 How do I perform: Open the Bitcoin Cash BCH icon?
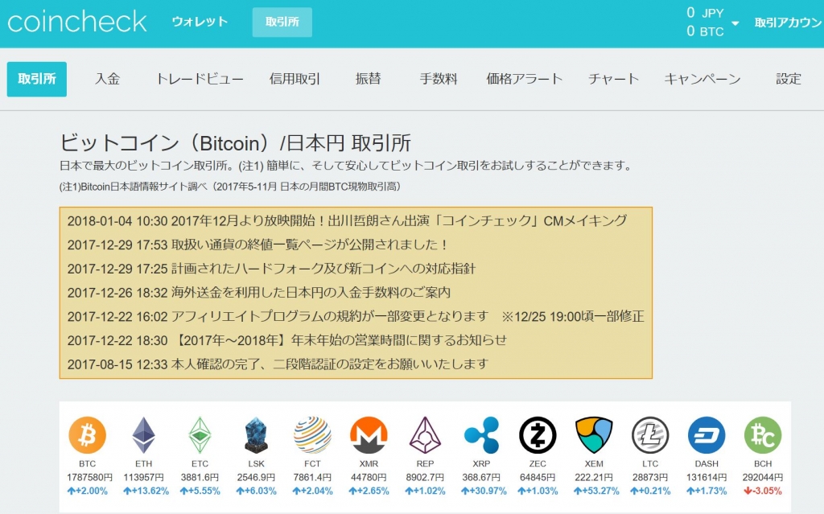[x=762, y=435]
